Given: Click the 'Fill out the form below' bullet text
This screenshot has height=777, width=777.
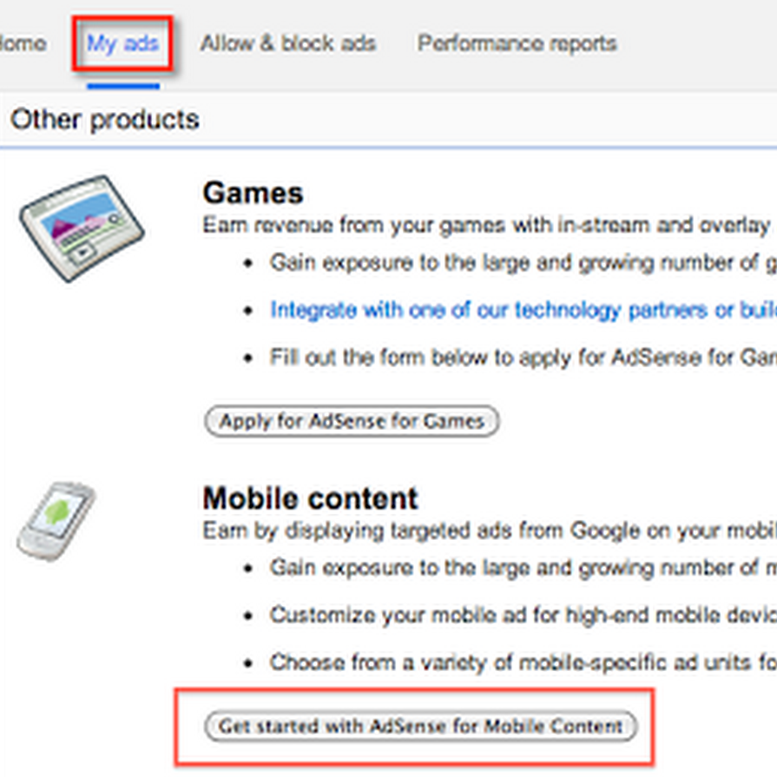Looking at the screenshot, I should click(523, 357).
